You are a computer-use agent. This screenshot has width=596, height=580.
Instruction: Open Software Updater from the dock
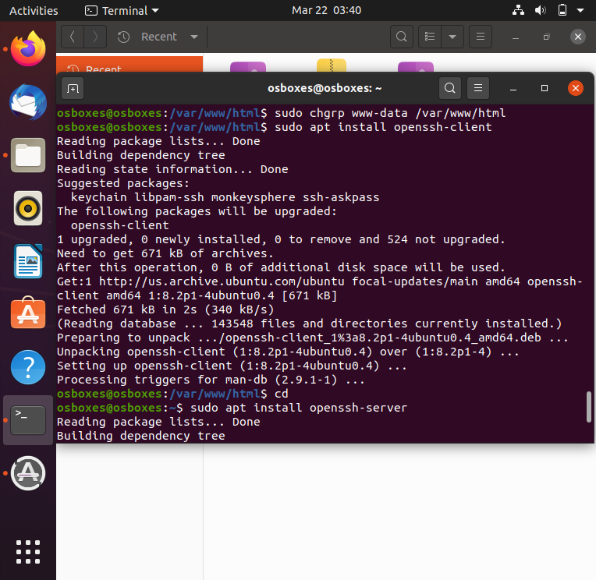pyautogui.click(x=28, y=473)
